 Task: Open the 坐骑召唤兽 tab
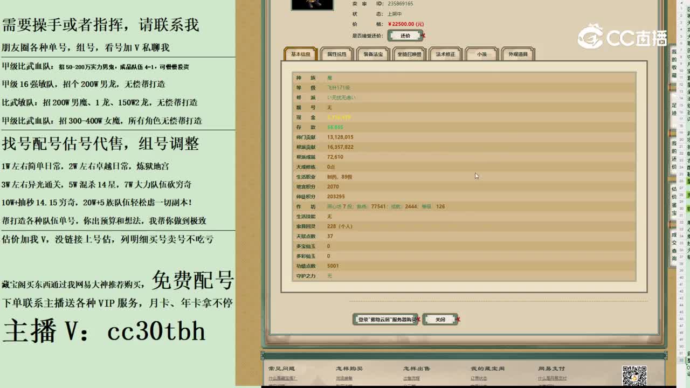coord(409,54)
